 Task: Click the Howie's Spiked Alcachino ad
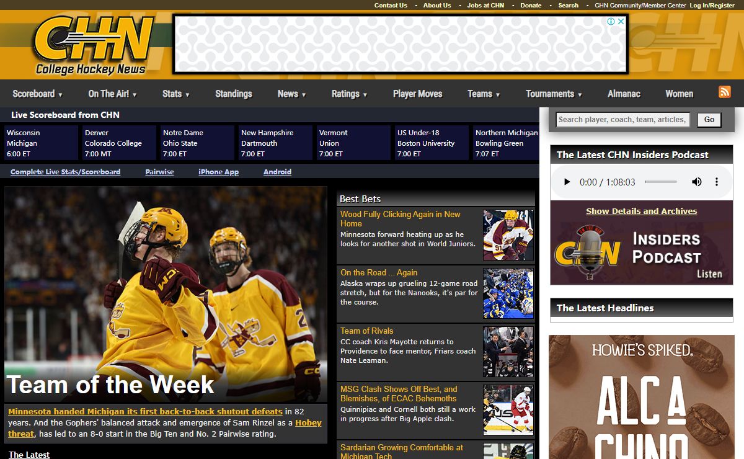point(642,397)
